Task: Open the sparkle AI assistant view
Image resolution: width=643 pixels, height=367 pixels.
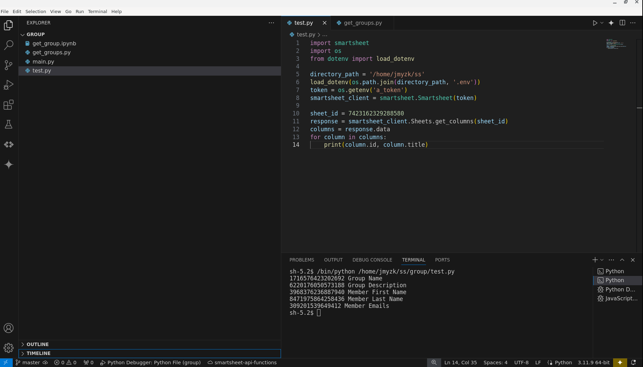Action: click(x=9, y=165)
